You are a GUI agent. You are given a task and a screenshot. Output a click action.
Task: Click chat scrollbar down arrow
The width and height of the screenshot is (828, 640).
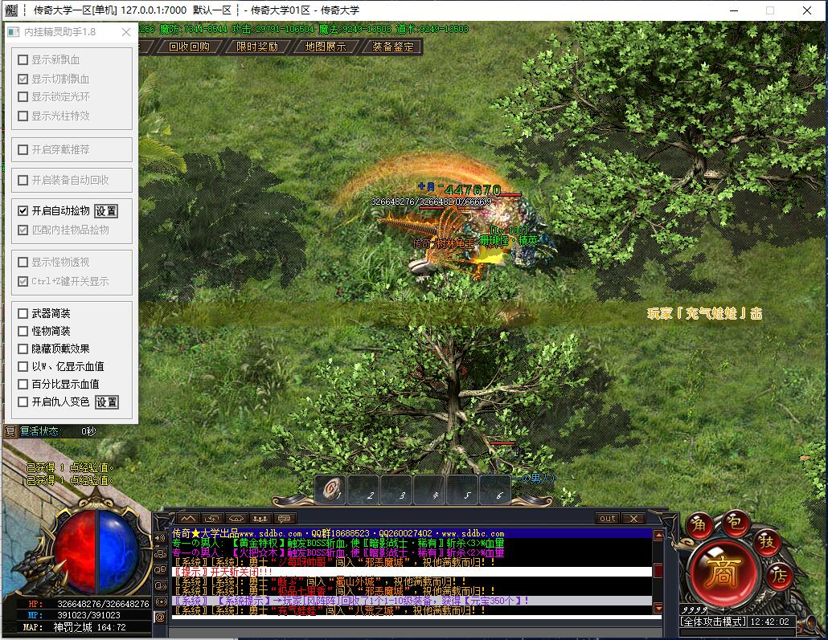pyautogui.click(x=658, y=608)
